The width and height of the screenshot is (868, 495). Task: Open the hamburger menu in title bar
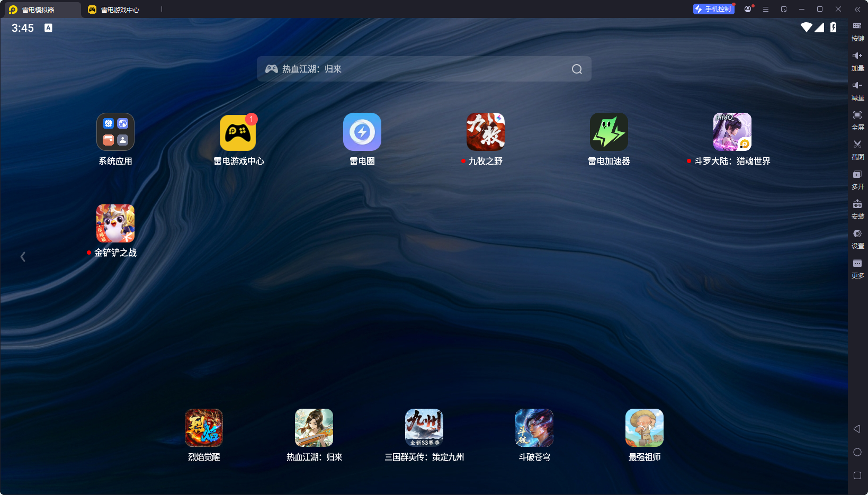[766, 9]
